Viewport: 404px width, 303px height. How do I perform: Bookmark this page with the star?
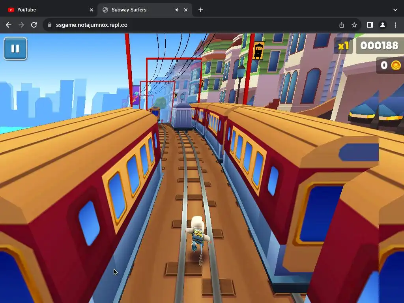click(354, 25)
